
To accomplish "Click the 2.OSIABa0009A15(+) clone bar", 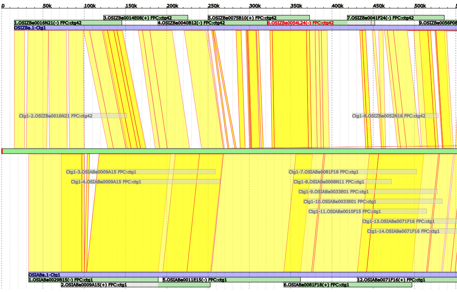I will pyautogui.click(x=94, y=285).
